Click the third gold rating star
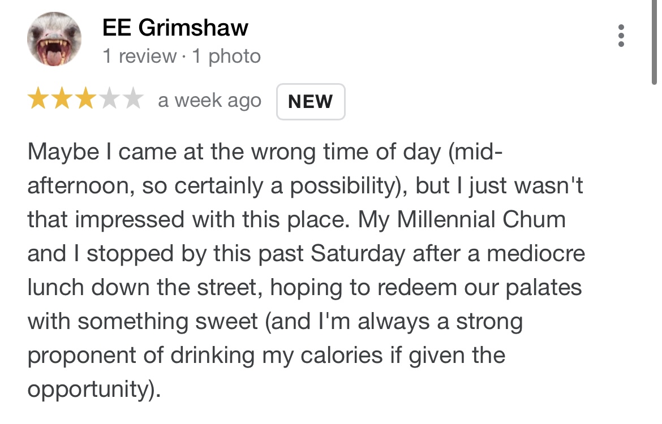 click(85, 100)
